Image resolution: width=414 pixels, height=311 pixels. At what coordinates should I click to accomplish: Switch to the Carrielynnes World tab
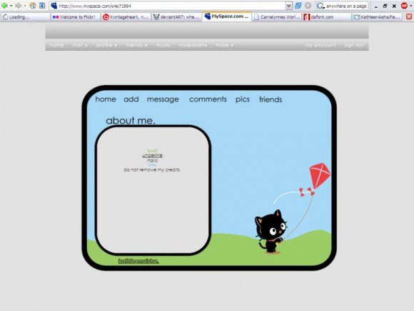pos(277,17)
